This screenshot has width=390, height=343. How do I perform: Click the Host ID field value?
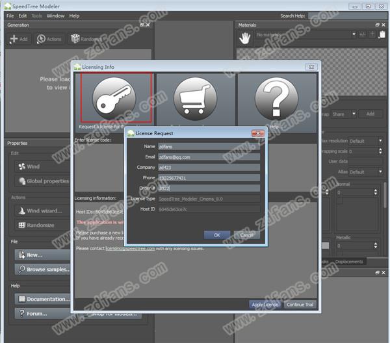pyautogui.click(x=209, y=209)
